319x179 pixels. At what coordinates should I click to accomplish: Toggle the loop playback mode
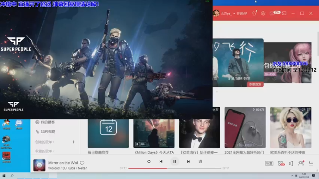[149, 161]
